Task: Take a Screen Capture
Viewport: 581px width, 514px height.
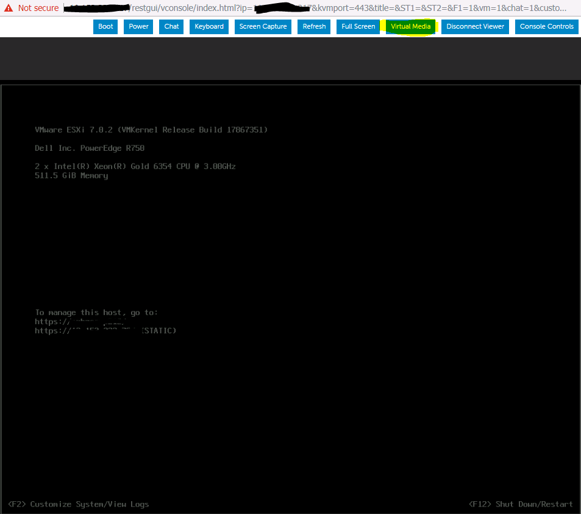Action: click(x=263, y=26)
